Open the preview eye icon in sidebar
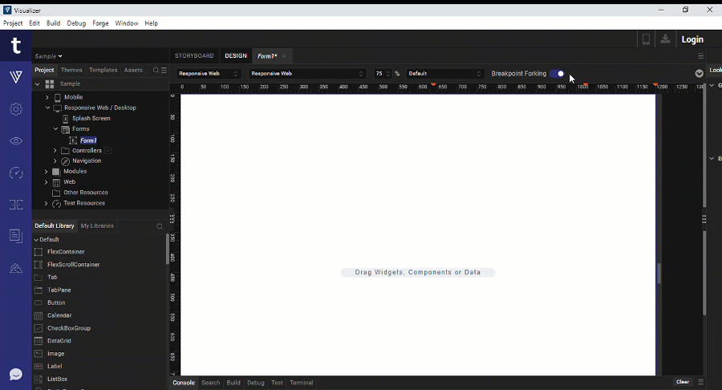This screenshot has width=722, height=390. click(16, 141)
